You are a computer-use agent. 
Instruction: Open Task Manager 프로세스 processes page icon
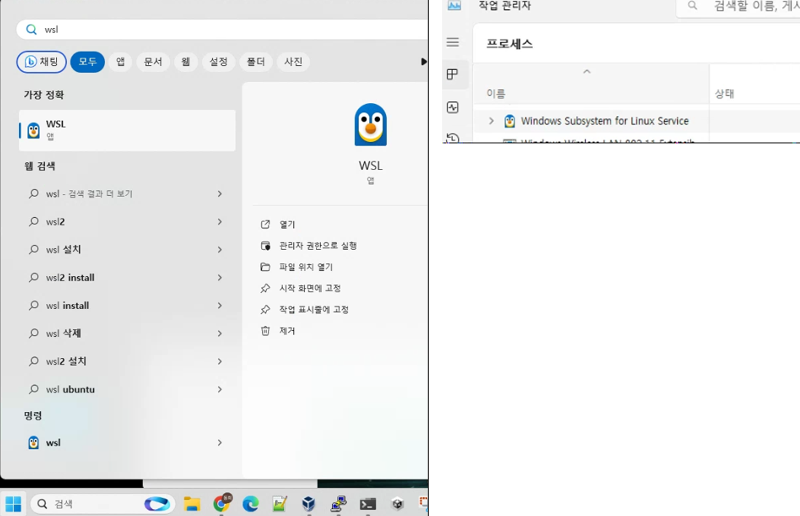pos(452,74)
